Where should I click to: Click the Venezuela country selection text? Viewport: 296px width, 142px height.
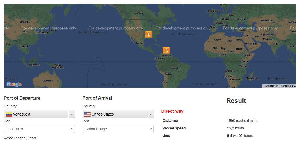pyautogui.click(x=22, y=114)
